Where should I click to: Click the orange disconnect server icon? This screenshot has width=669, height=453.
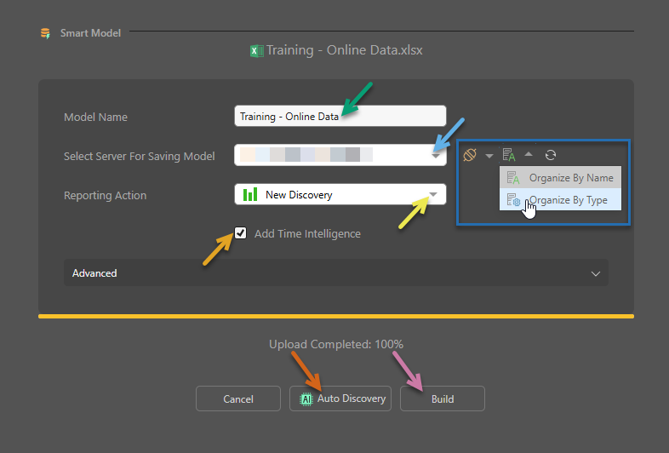470,155
